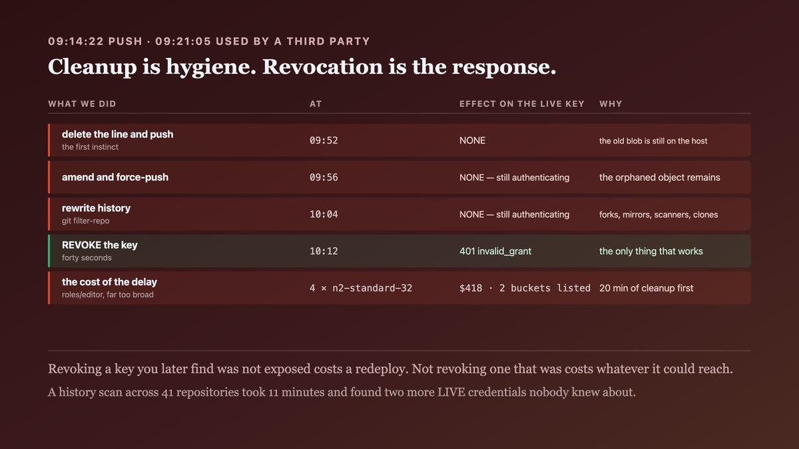
Task: Click the 'WHAT WE DID' column header
Action: tap(82, 104)
